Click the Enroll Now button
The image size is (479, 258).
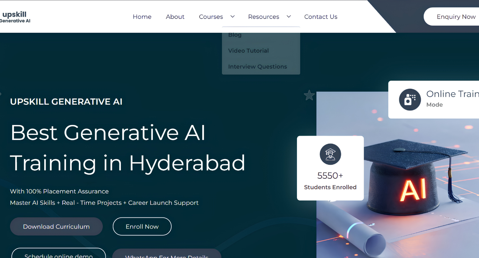(x=142, y=226)
